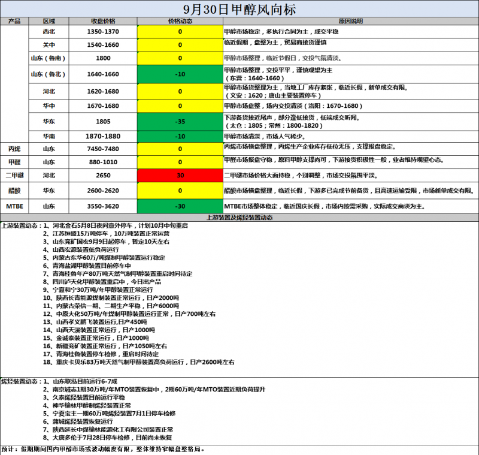The width and height of the screenshot is (479, 455).
Task: Click the green '-10' cell for 山东（鲁北）
Action: (x=180, y=74)
